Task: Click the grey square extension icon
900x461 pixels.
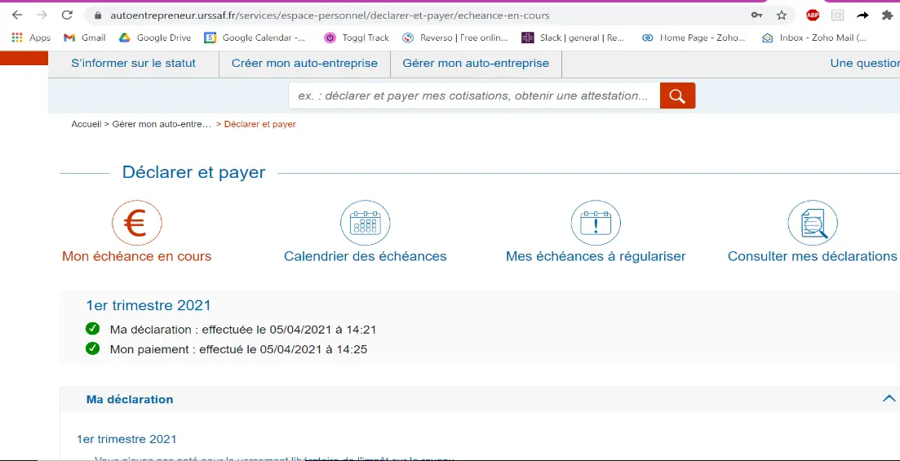Action: point(837,16)
